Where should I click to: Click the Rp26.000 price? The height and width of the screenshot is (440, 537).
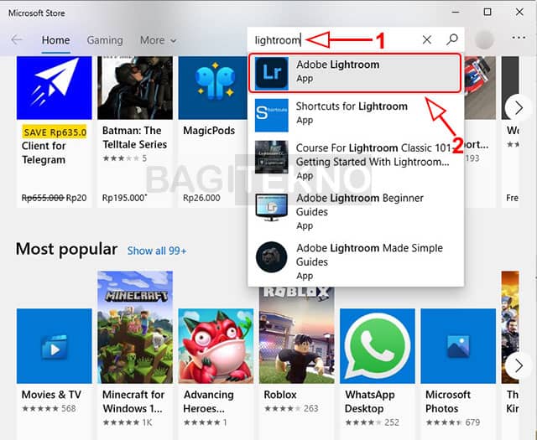click(x=201, y=198)
